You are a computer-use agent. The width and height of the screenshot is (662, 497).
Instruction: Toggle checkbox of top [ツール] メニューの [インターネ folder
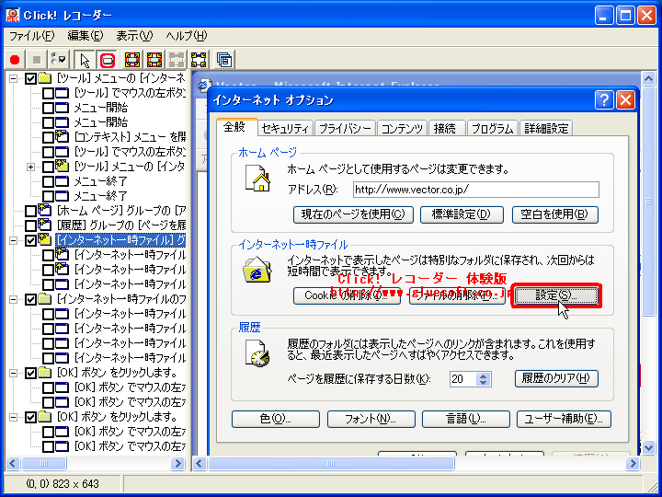tap(30, 78)
